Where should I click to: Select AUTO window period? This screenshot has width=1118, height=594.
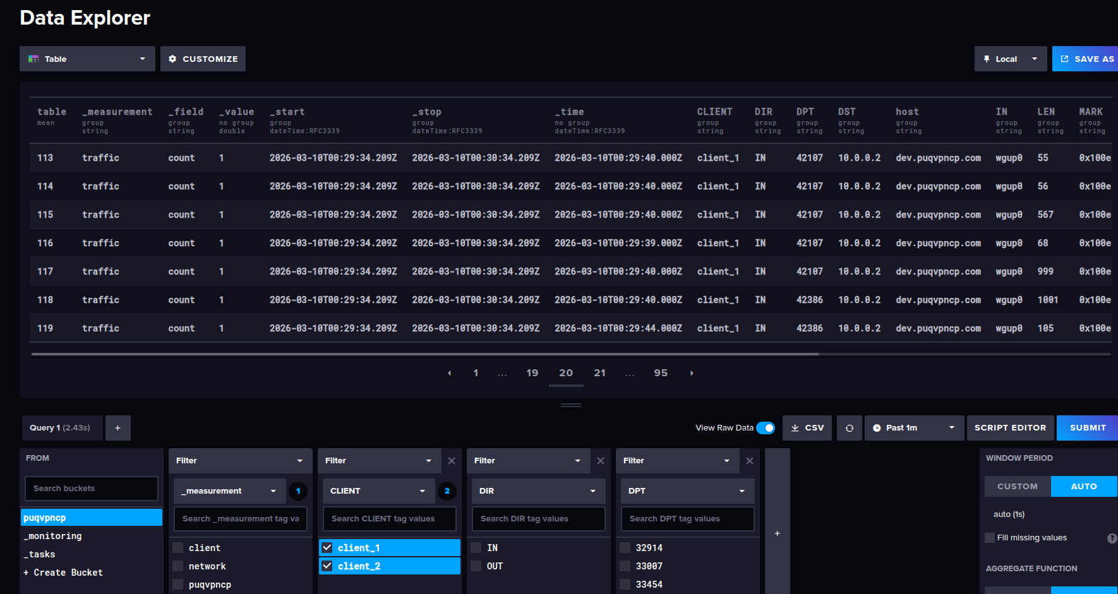click(x=1084, y=487)
